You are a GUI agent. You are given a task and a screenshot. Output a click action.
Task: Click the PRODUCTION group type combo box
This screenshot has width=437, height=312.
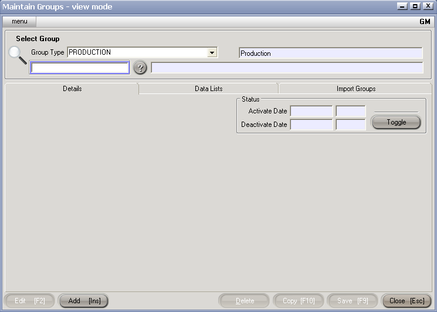(143, 52)
